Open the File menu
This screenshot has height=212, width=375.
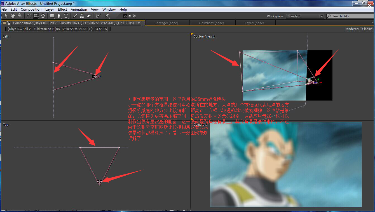pos(4,9)
